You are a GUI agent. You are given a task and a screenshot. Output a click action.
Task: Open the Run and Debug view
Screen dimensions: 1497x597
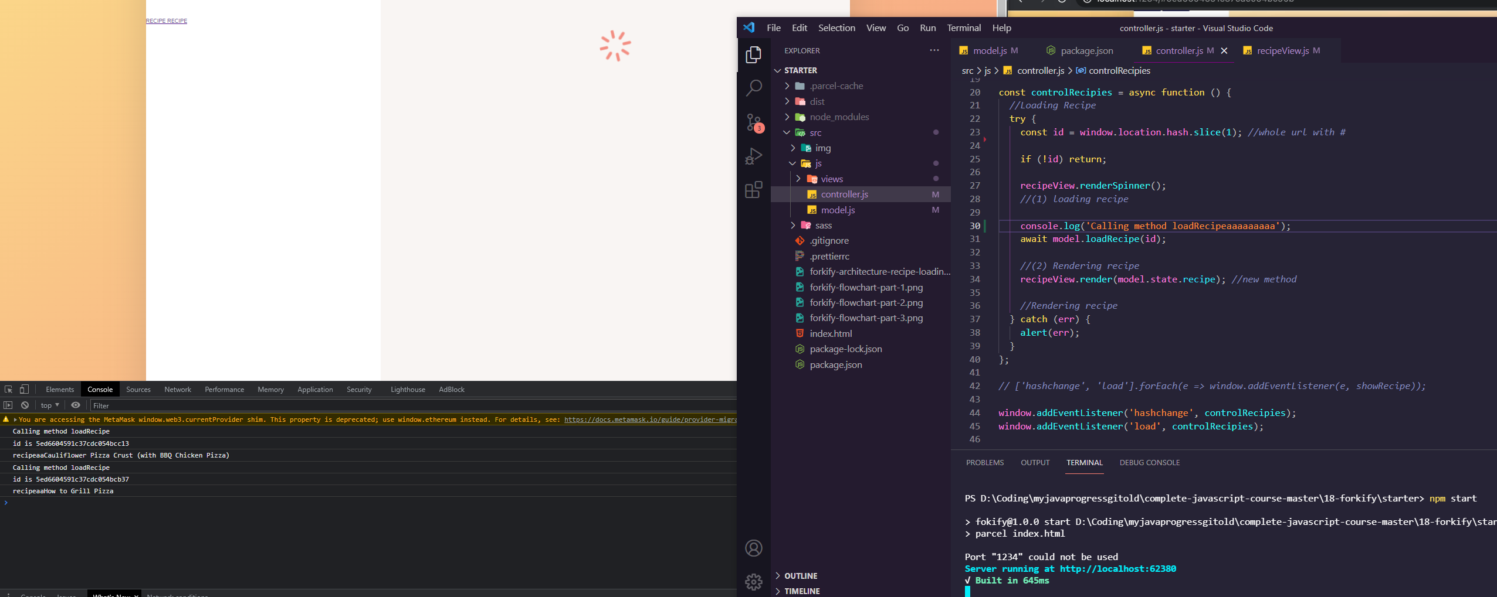tap(753, 155)
